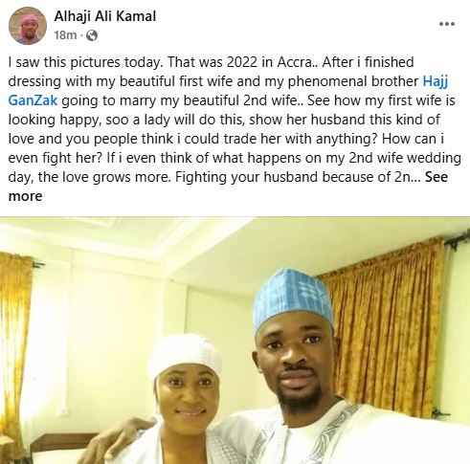470x464 pixels.
Task: Open the tagged "Hajj" profile link
Action: pos(436,81)
